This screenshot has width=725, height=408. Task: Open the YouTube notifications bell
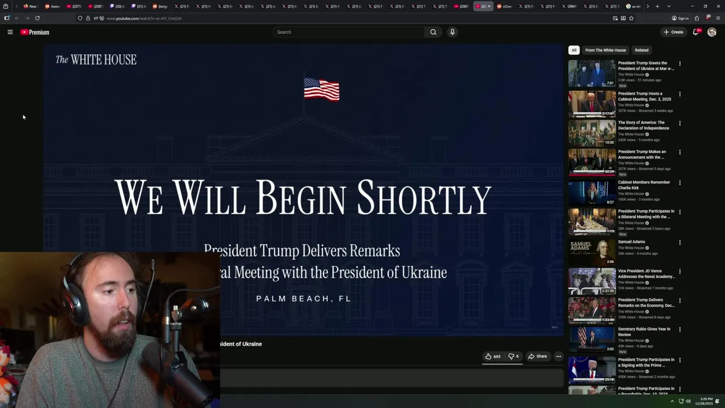[x=696, y=32]
